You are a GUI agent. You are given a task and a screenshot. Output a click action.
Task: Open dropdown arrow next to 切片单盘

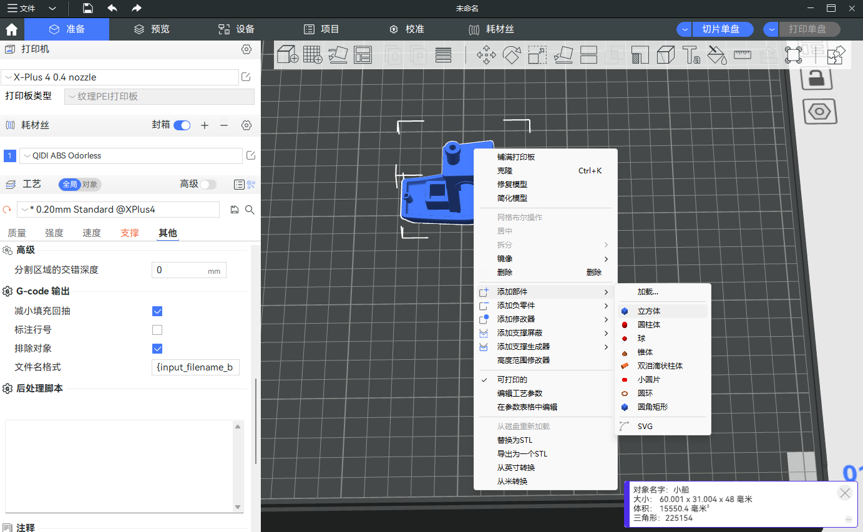pos(685,29)
